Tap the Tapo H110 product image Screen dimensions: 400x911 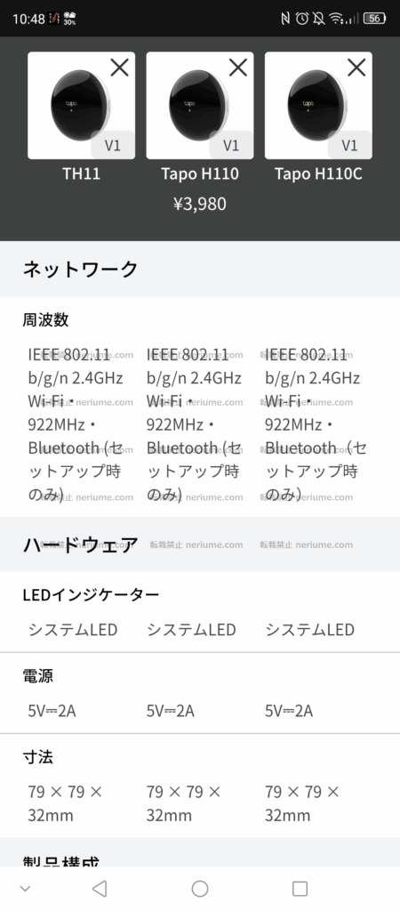coord(200,105)
